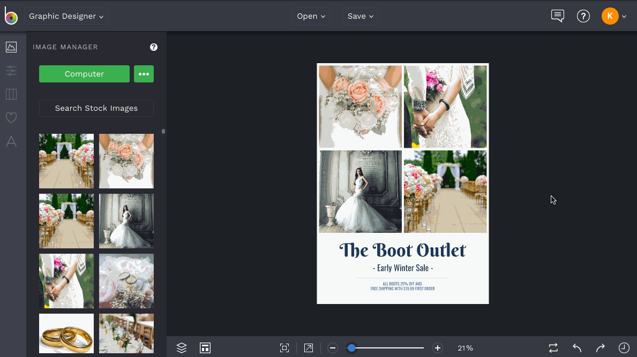Image resolution: width=637 pixels, height=357 pixels.
Task: Click Search Stock Images button
Action: pyautogui.click(x=96, y=108)
